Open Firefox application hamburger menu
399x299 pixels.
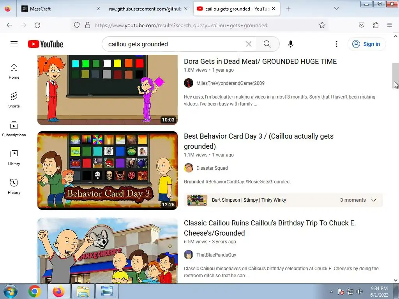click(390, 25)
